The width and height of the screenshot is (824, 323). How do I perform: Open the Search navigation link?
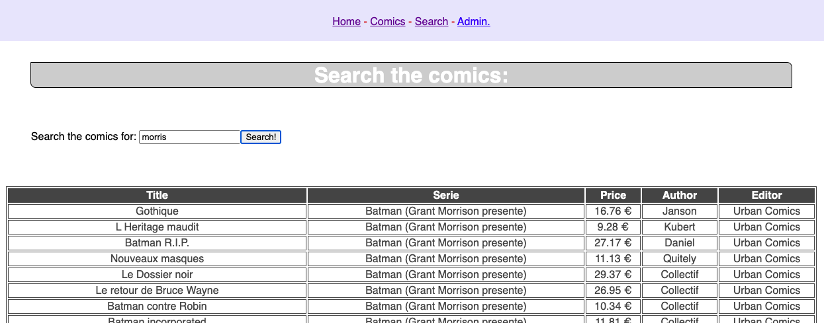(x=432, y=21)
